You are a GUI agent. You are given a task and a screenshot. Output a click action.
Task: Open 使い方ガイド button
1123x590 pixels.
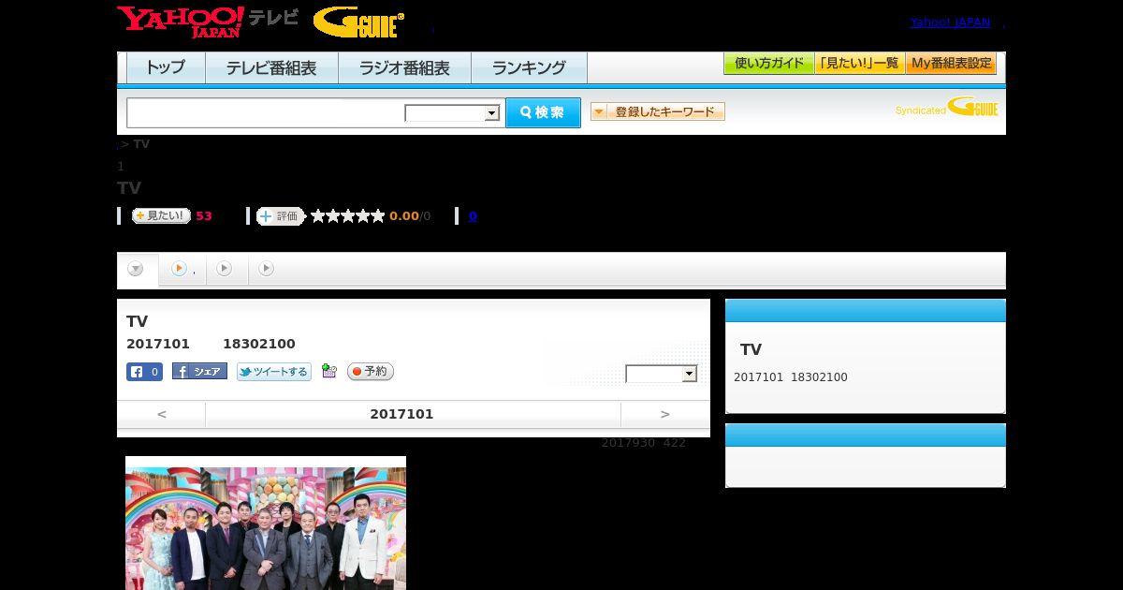pyautogui.click(x=768, y=64)
